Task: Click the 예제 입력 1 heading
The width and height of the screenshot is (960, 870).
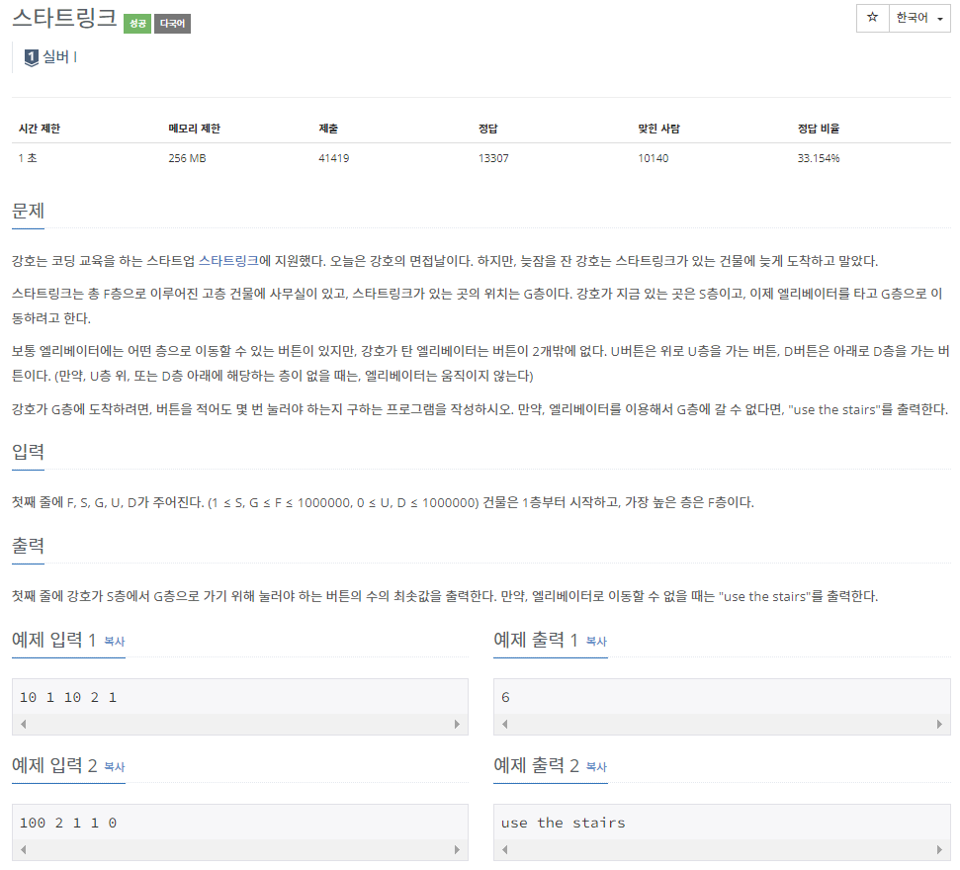Action: point(53,640)
